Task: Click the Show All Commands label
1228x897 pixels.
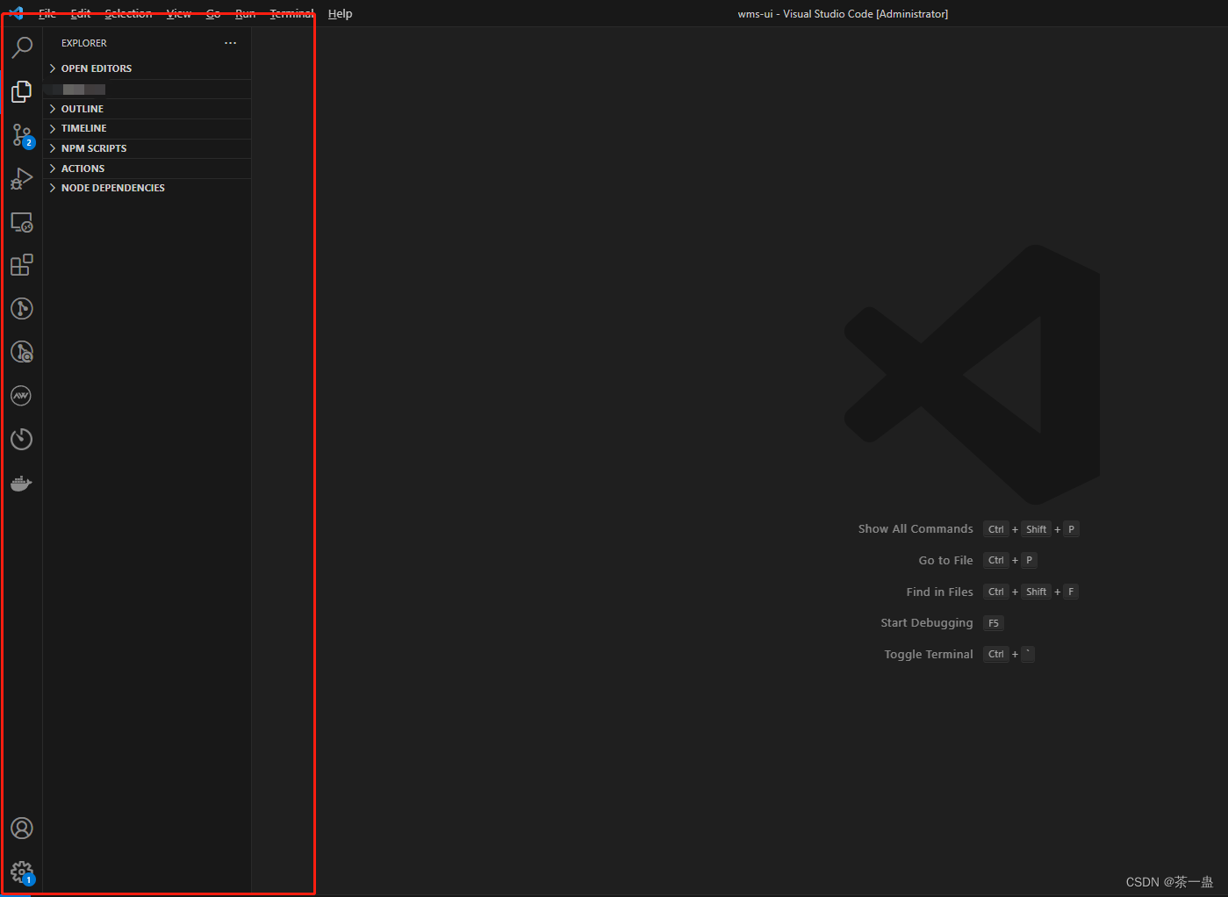Action: pyautogui.click(x=916, y=529)
